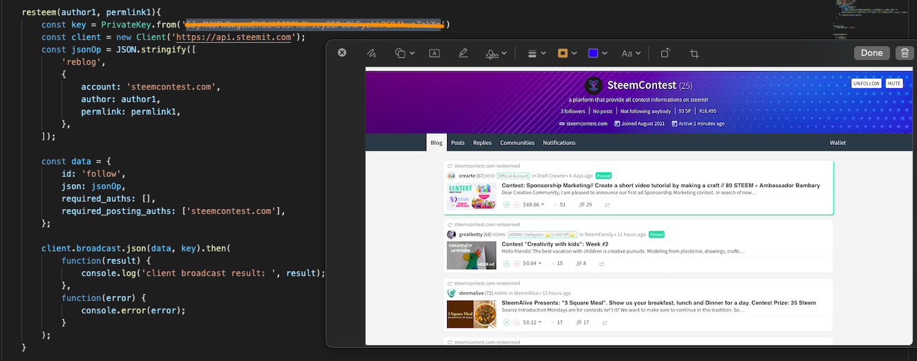Open the Signature tool
The width and height of the screenshot is (917, 361).
[493, 53]
